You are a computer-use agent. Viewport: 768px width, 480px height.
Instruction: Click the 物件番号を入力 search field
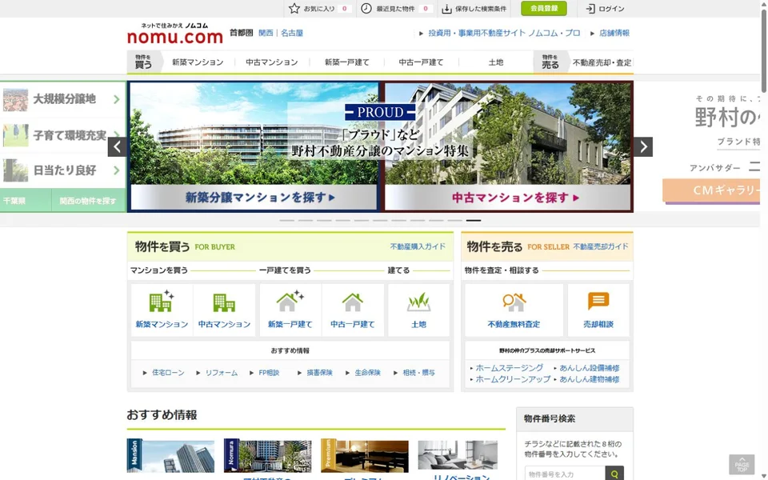coord(565,474)
